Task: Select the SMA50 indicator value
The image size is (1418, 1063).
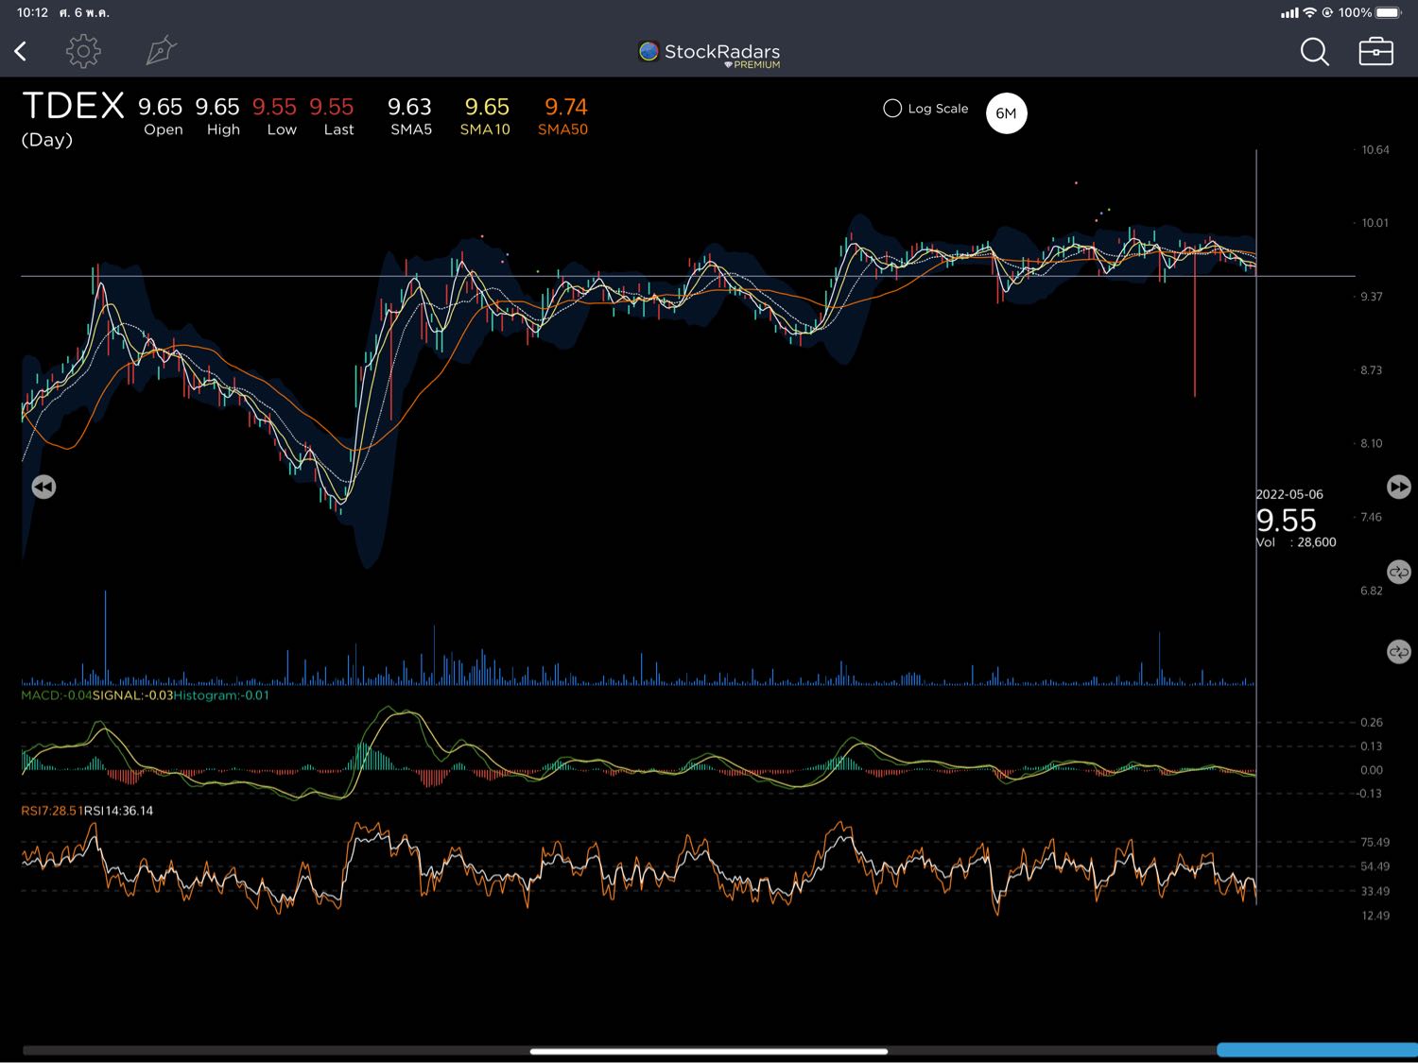Action: [564, 116]
